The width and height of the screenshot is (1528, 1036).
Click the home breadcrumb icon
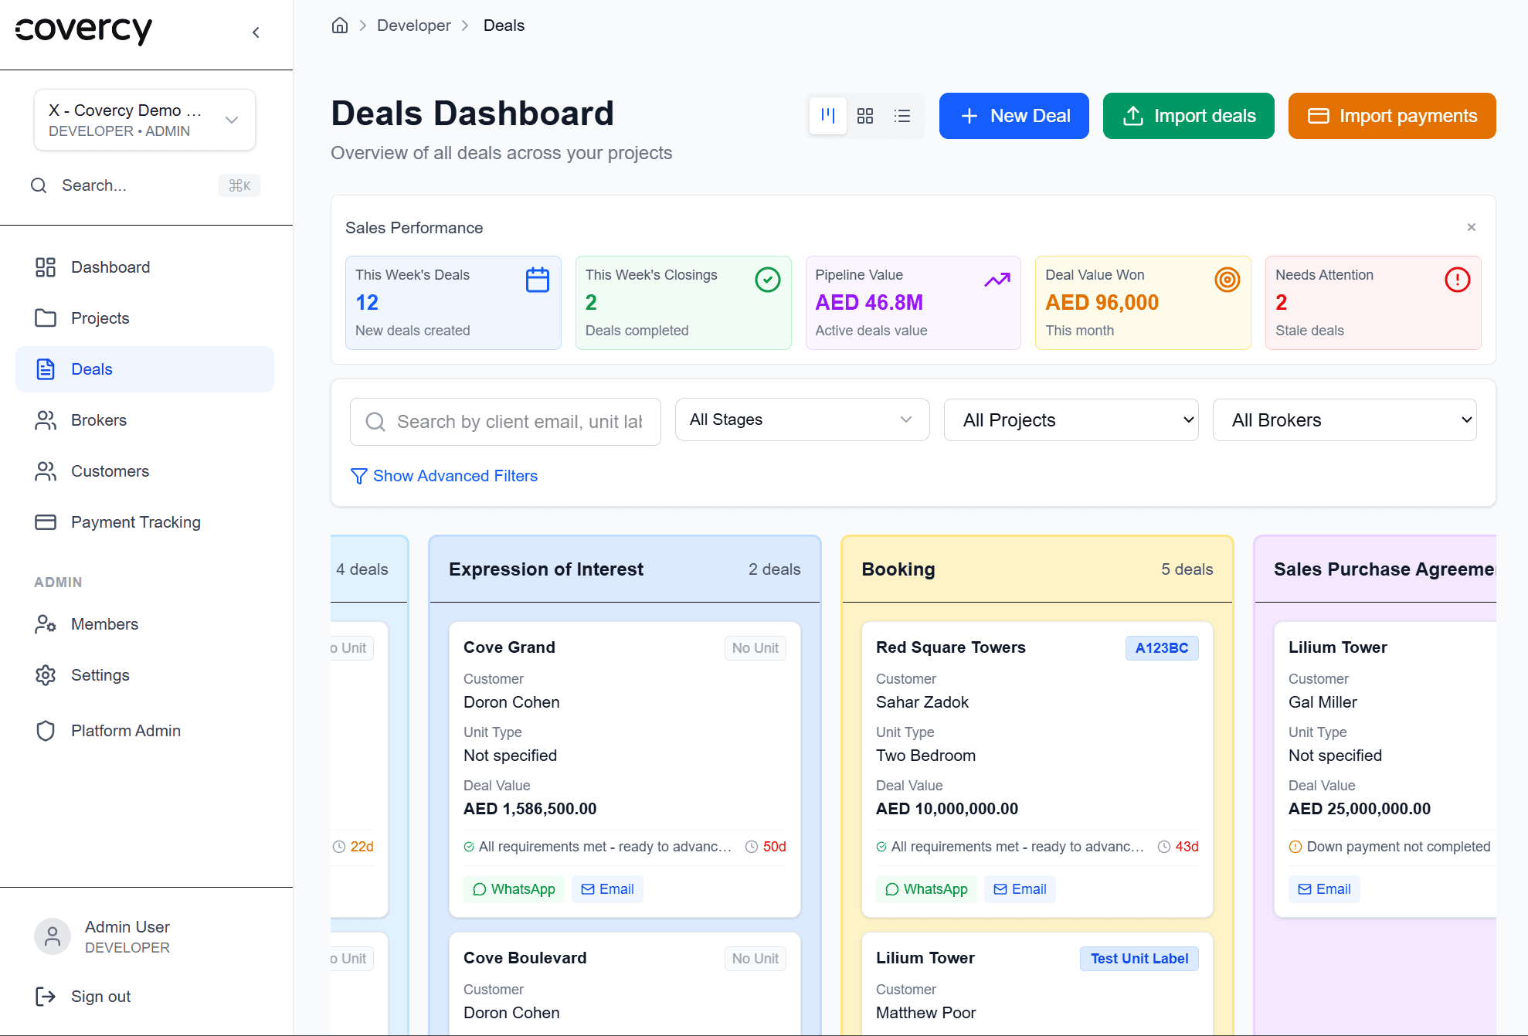(340, 25)
